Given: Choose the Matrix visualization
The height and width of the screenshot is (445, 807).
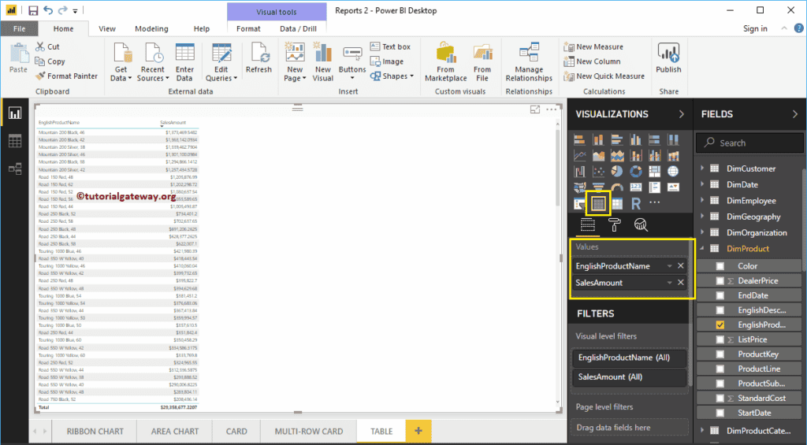Looking at the screenshot, I should click(x=616, y=203).
